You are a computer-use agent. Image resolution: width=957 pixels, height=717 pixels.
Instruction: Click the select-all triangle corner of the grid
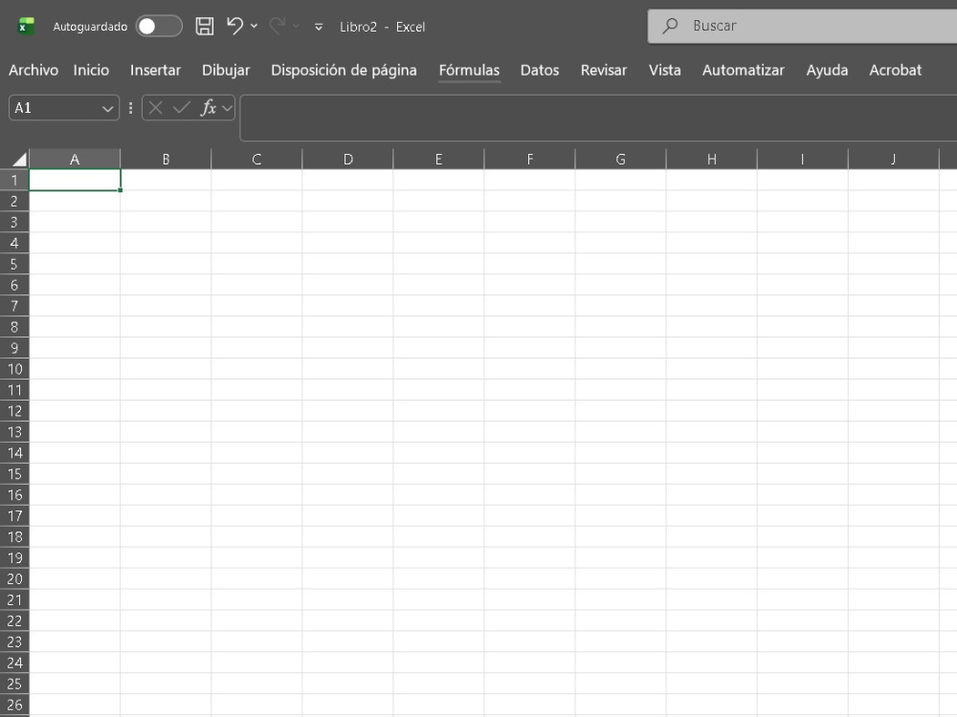coord(19,160)
